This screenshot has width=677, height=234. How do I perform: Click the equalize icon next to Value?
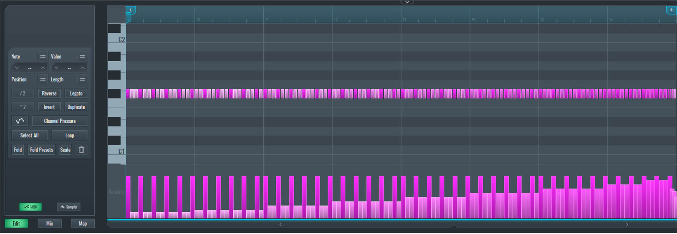pyautogui.click(x=82, y=56)
